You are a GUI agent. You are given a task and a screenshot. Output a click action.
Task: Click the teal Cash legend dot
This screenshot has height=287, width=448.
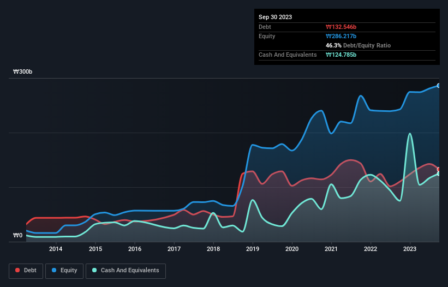[x=94, y=270]
